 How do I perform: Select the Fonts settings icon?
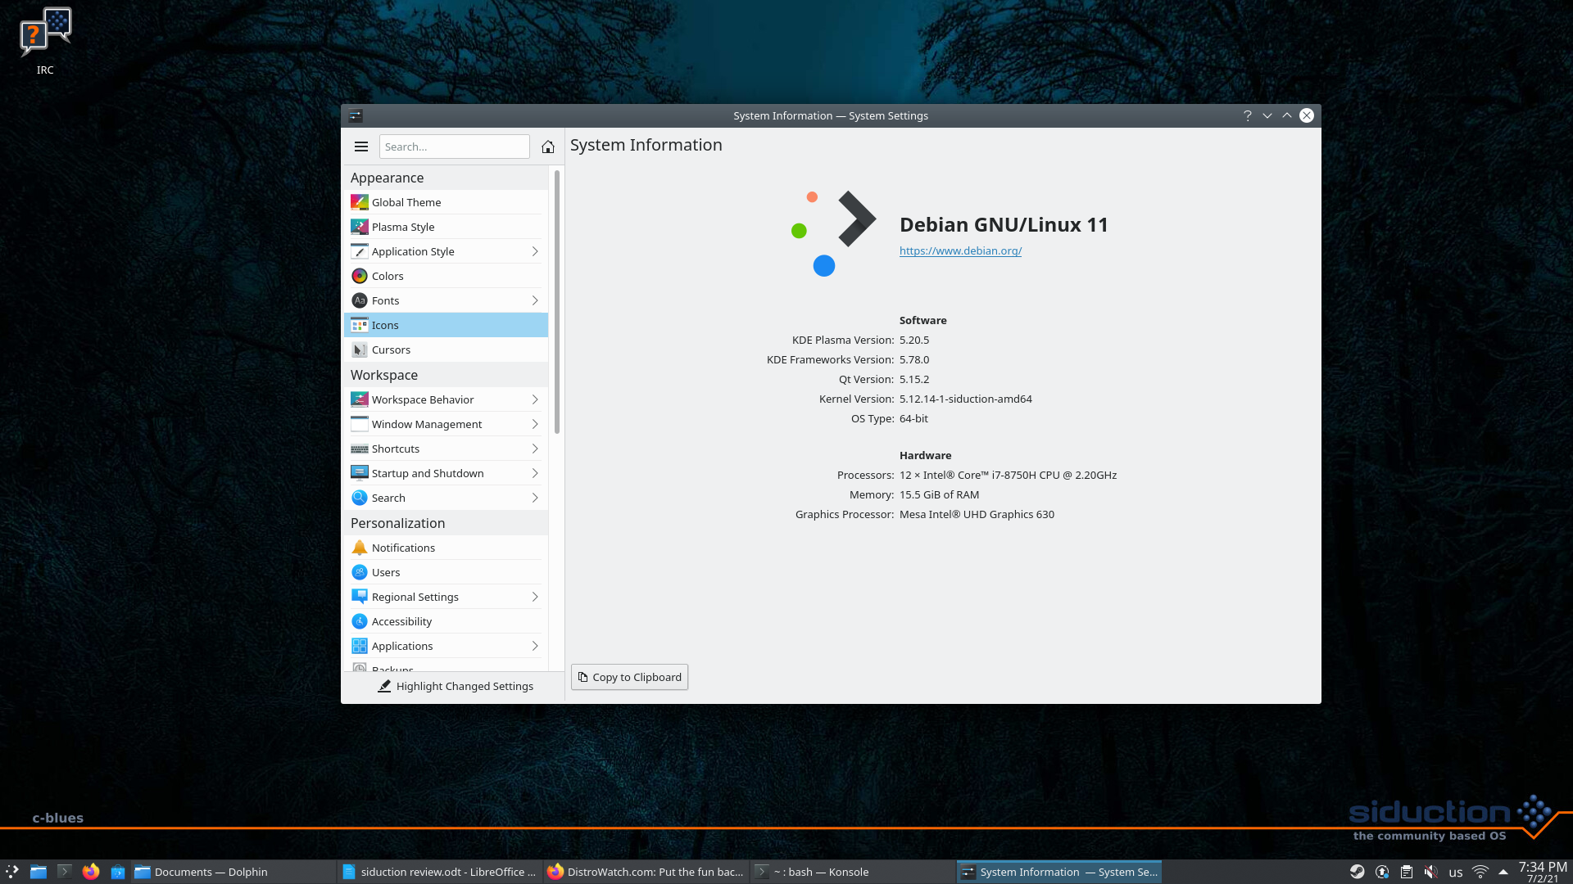360,300
